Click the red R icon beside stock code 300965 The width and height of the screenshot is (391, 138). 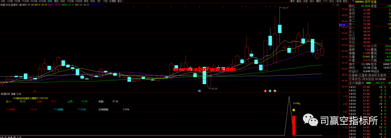[353, 1]
